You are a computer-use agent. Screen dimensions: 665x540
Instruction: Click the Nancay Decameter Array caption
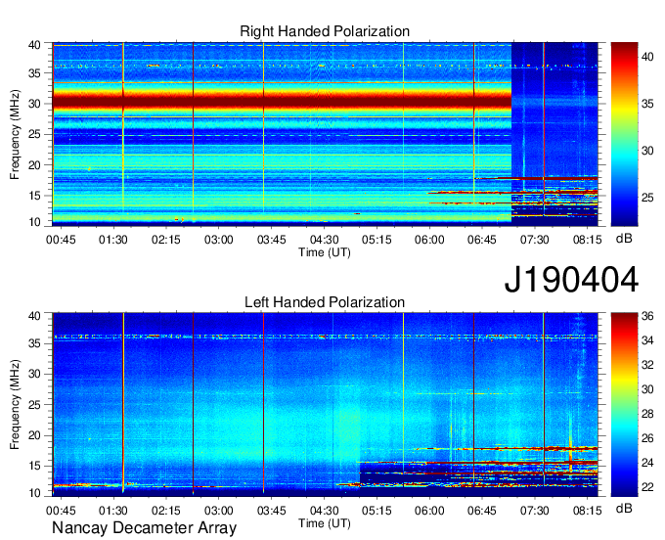[144, 528]
